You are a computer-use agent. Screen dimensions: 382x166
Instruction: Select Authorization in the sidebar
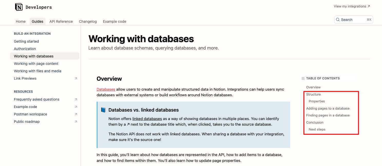click(x=25, y=49)
